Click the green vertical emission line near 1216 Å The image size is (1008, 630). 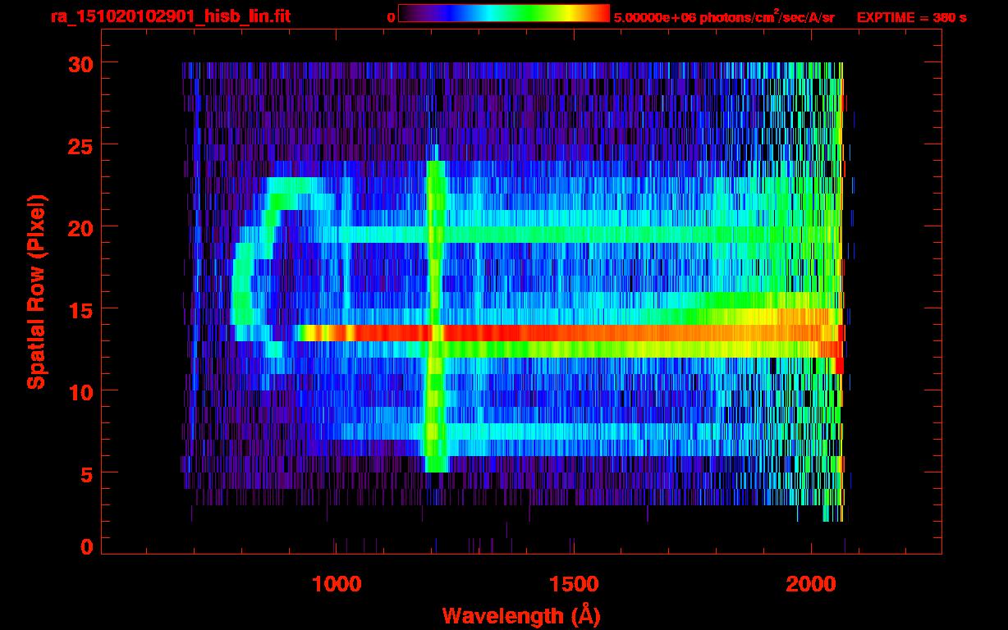pos(435,316)
